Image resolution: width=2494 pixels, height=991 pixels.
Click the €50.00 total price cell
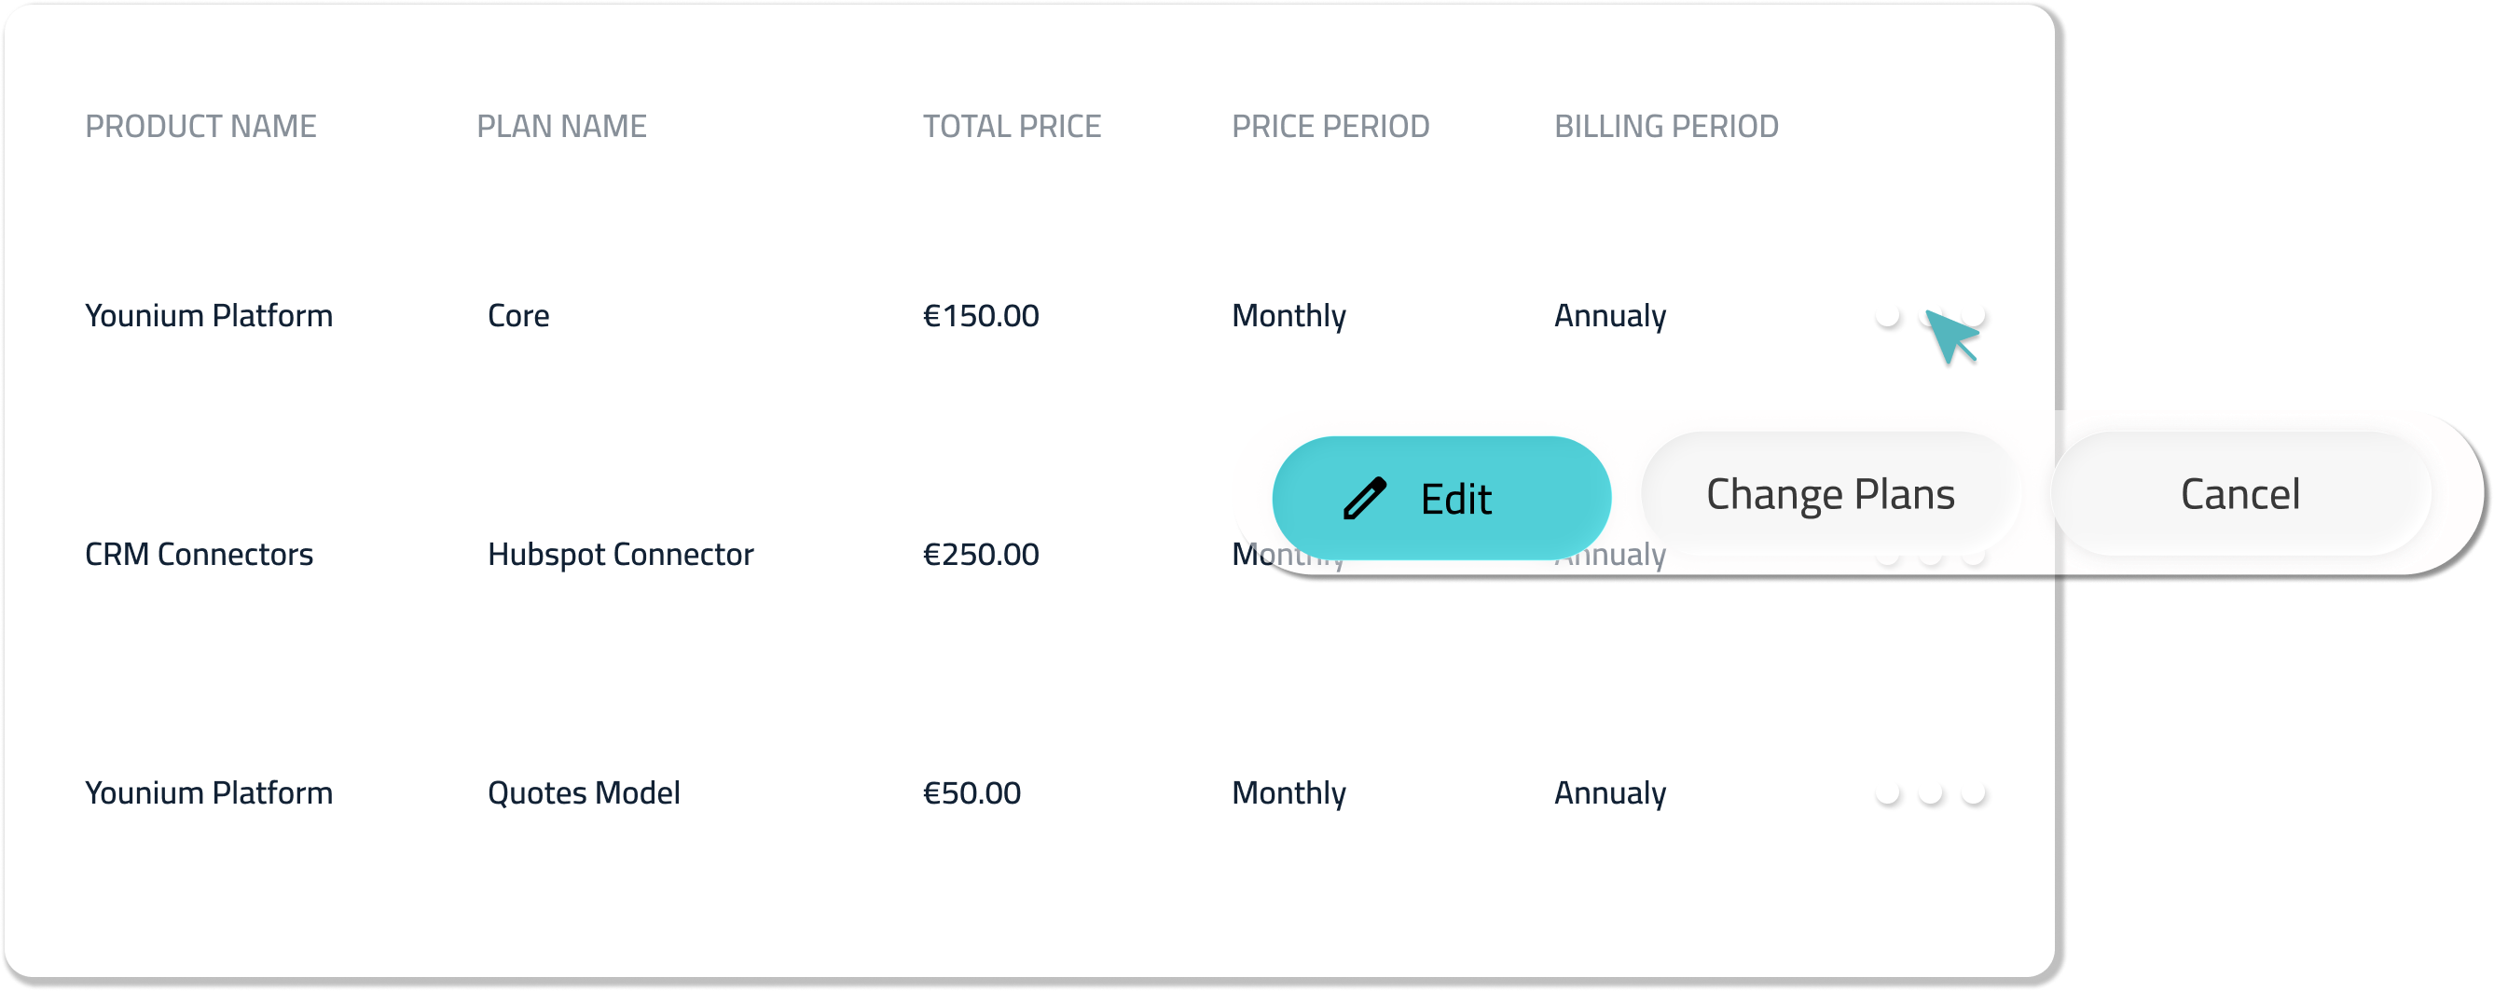(971, 793)
